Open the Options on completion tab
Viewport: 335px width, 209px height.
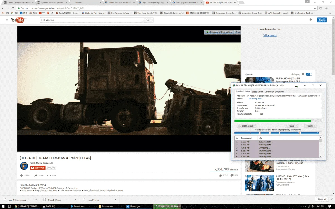274,91
